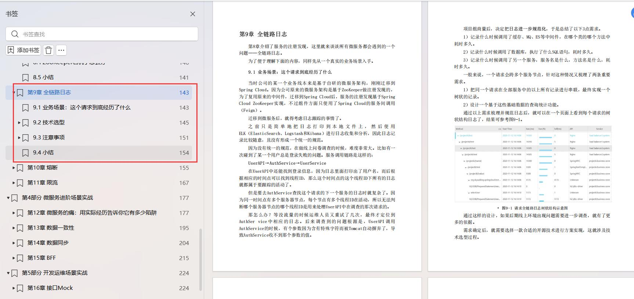Open bookmark 第5部分 开发运维场景实战
Viewport: 634px width, 299px height.
(x=55, y=273)
